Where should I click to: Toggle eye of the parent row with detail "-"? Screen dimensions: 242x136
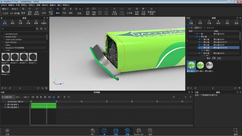click(x=197, y=36)
